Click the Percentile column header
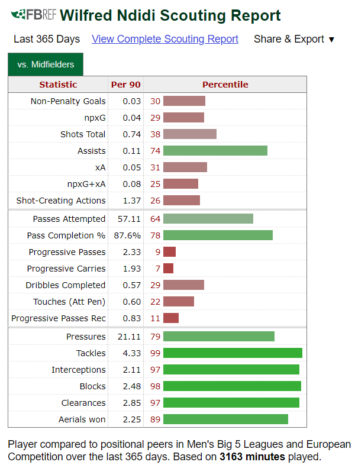This screenshot has height=465, width=355. click(225, 85)
